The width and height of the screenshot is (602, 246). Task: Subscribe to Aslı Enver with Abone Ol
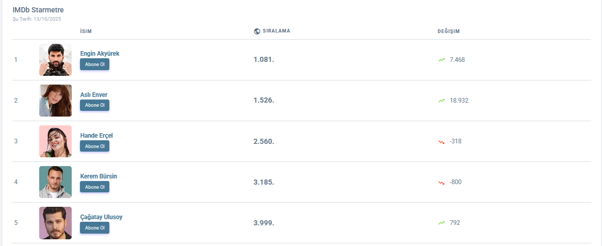click(x=95, y=105)
